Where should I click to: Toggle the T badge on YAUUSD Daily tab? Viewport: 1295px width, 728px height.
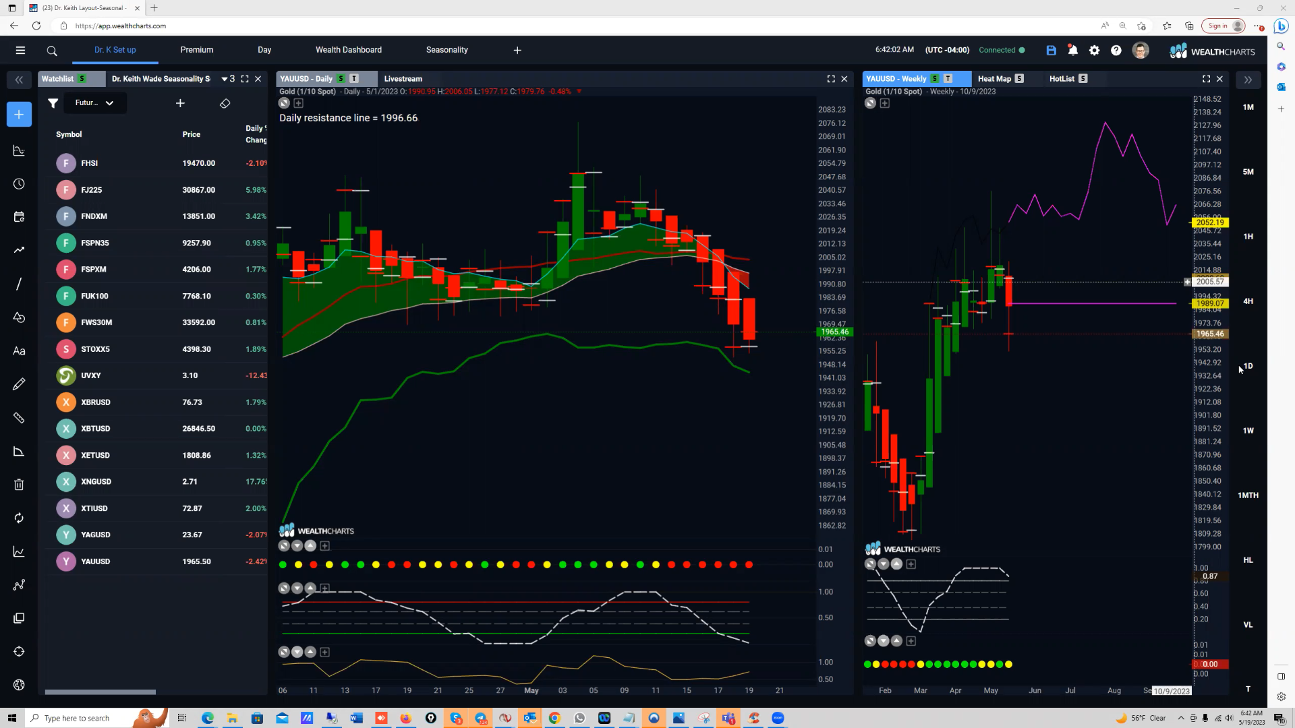click(354, 79)
